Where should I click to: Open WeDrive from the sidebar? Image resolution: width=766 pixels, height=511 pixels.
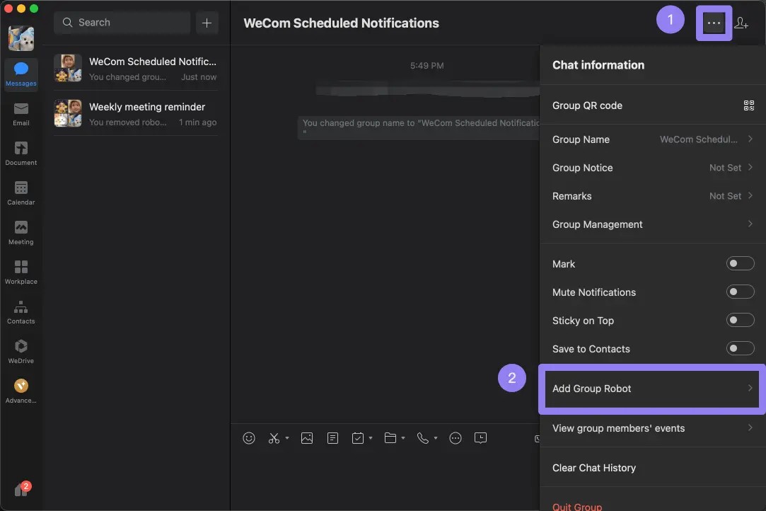pos(21,350)
